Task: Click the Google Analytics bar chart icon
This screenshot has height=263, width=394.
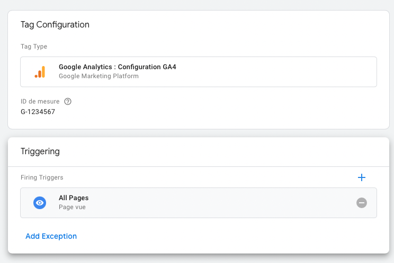Action: click(x=40, y=72)
